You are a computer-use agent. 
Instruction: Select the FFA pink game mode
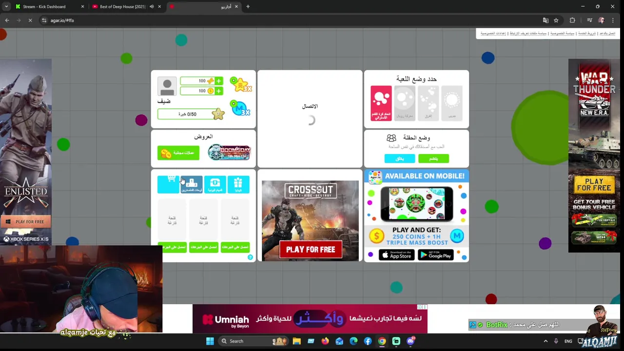tap(381, 103)
